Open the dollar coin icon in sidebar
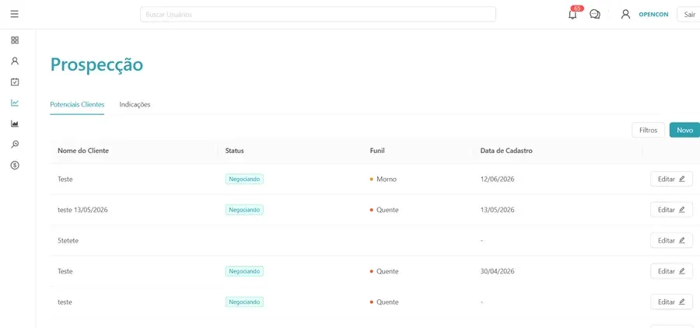The height and width of the screenshot is (328, 700). coord(15,165)
